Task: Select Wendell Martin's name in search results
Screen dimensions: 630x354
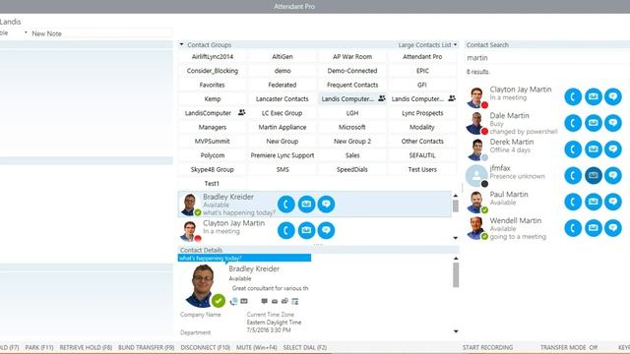Action: [x=515, y=220]
